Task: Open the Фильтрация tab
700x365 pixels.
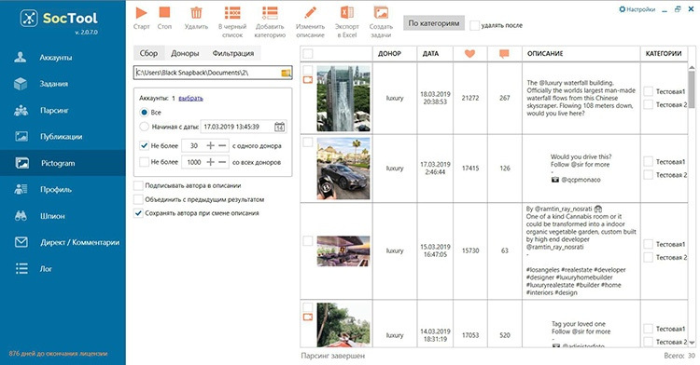Action: (x=233, y=53)
